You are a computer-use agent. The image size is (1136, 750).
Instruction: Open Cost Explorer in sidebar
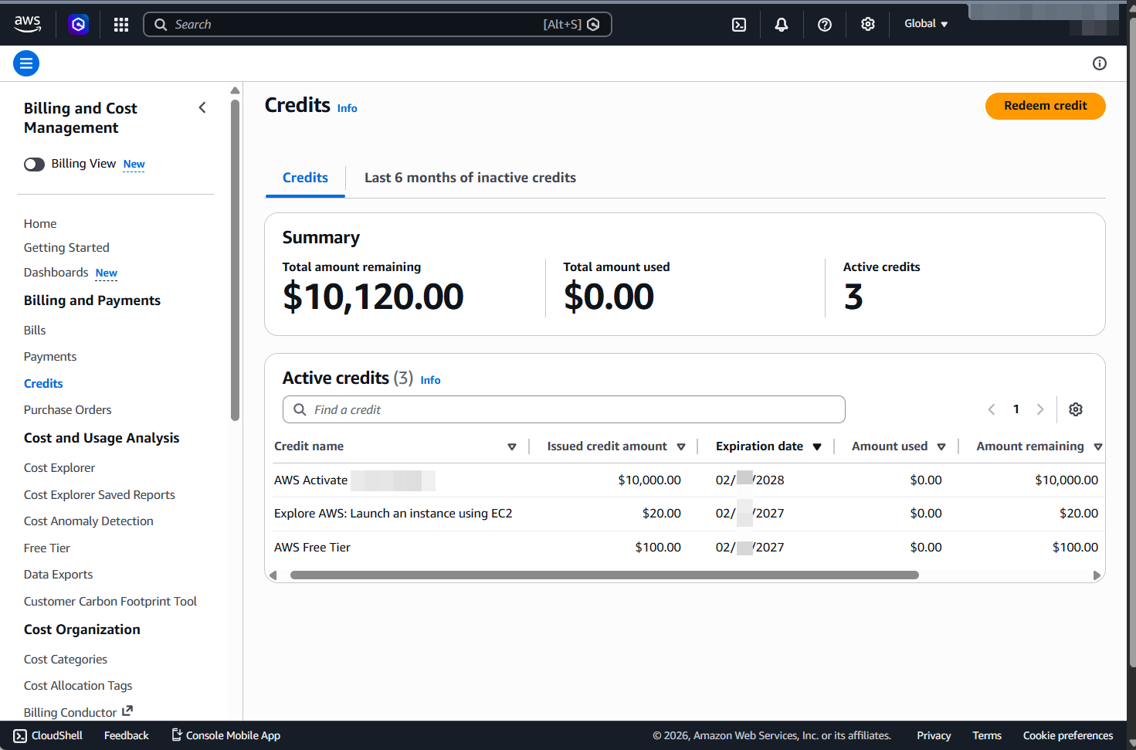[59, 468]
